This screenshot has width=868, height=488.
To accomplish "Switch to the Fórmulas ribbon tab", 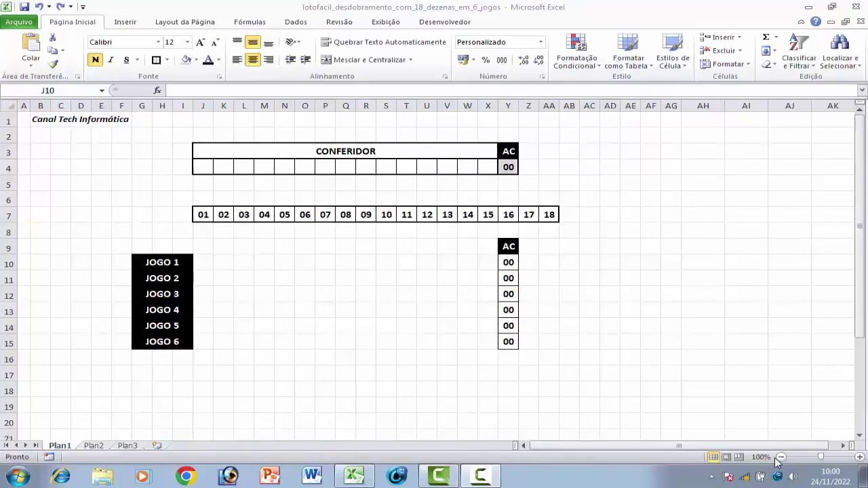I will pos(250,22).
